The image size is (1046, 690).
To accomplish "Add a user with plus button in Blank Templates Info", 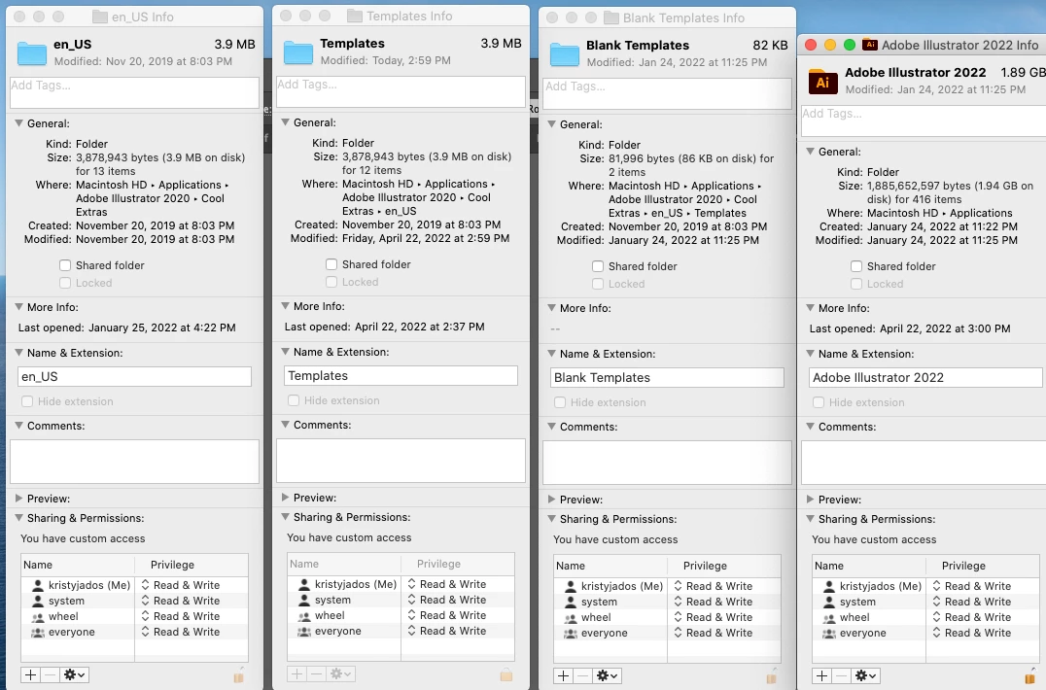I will (564, 676).
